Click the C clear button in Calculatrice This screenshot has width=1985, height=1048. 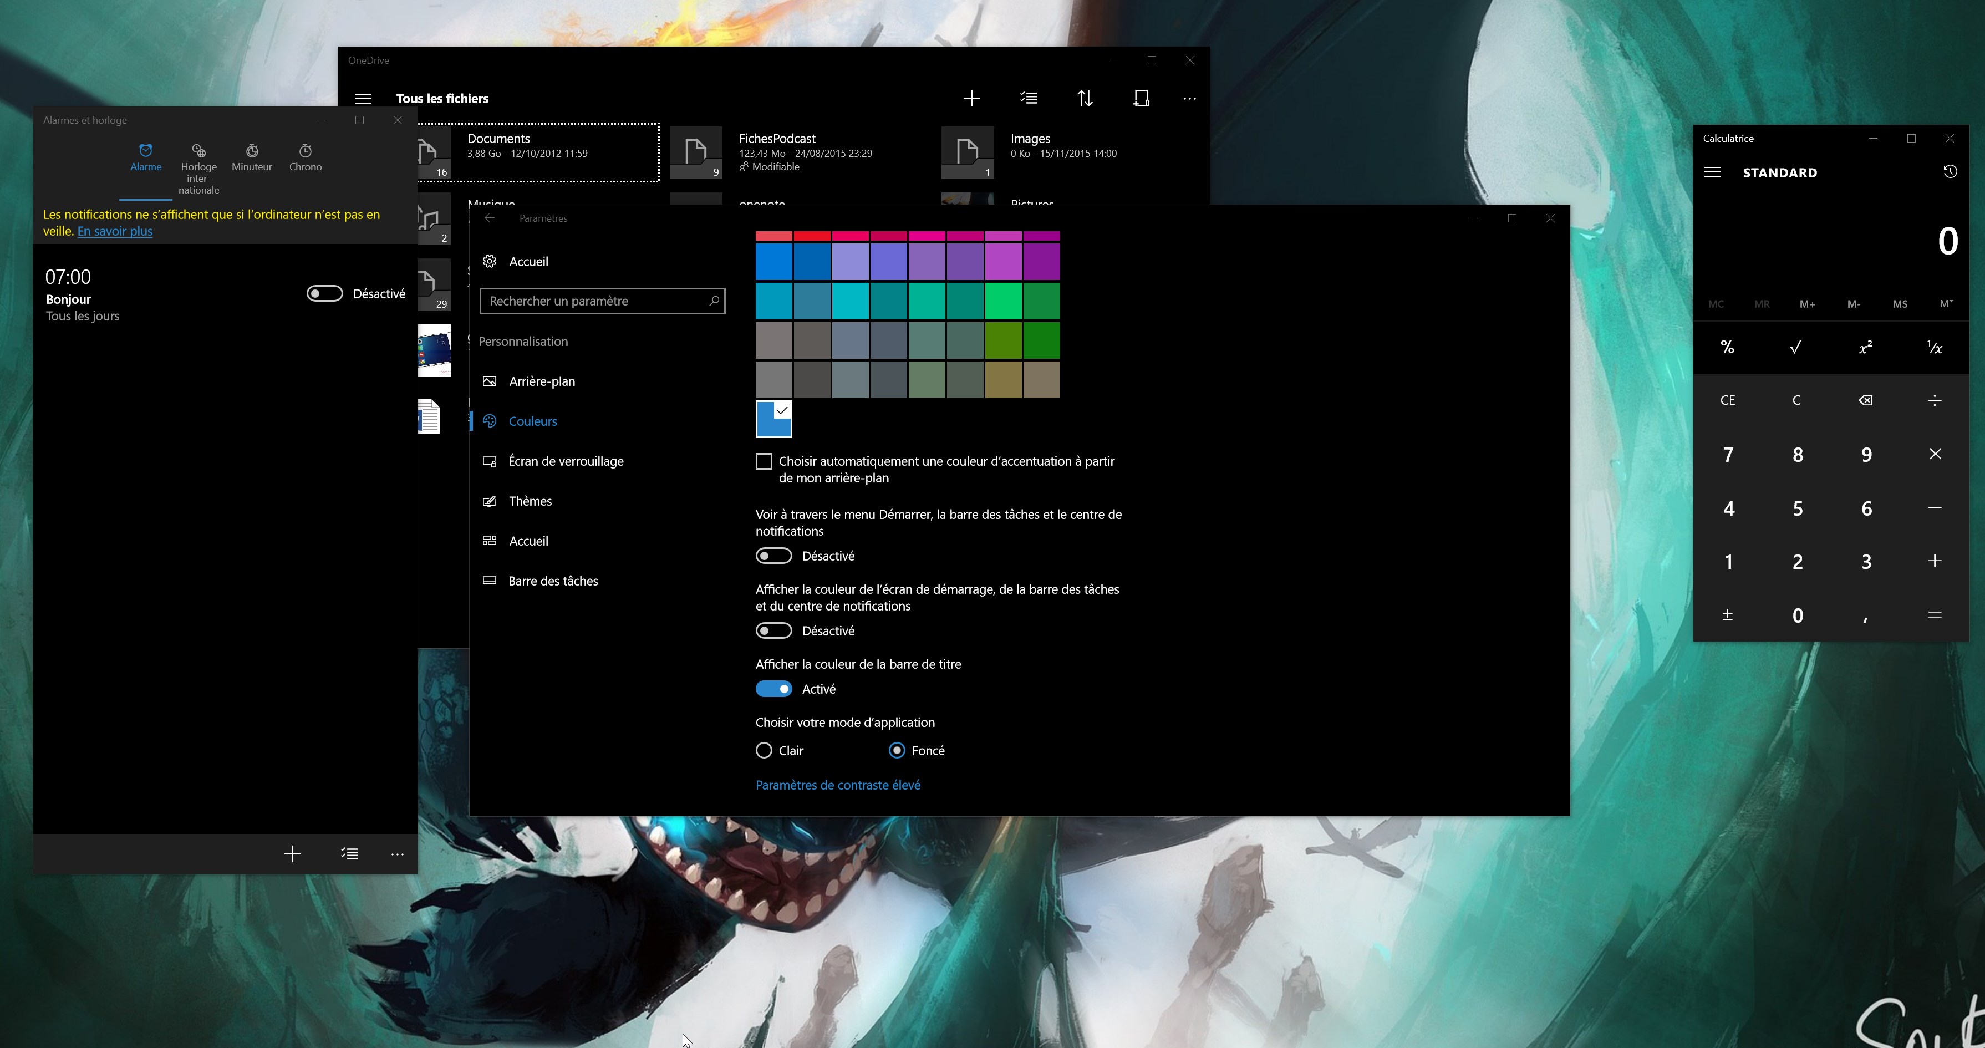[1796, 400]
